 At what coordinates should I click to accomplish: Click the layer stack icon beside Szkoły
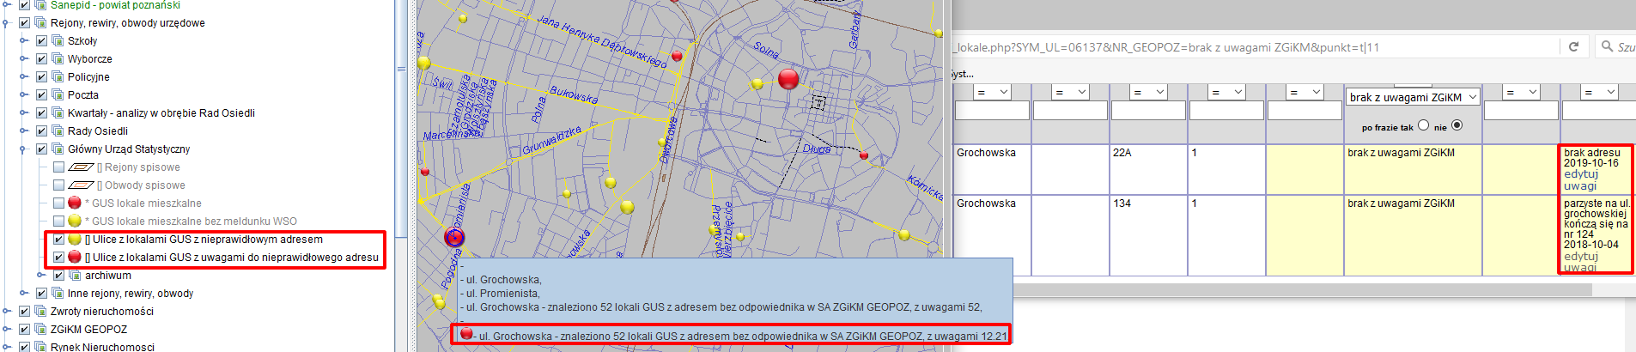58,41
